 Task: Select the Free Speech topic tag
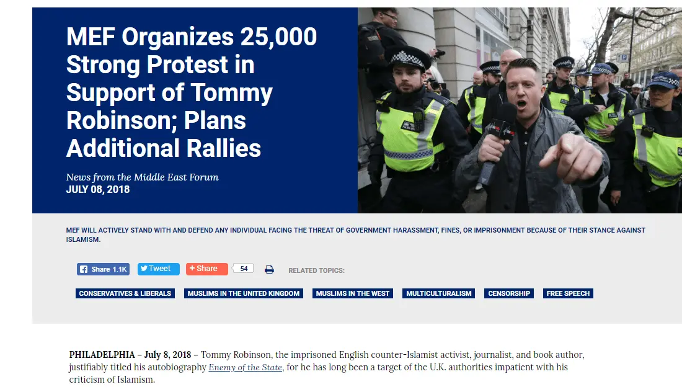pyautogui.click(x=568, y=293)
